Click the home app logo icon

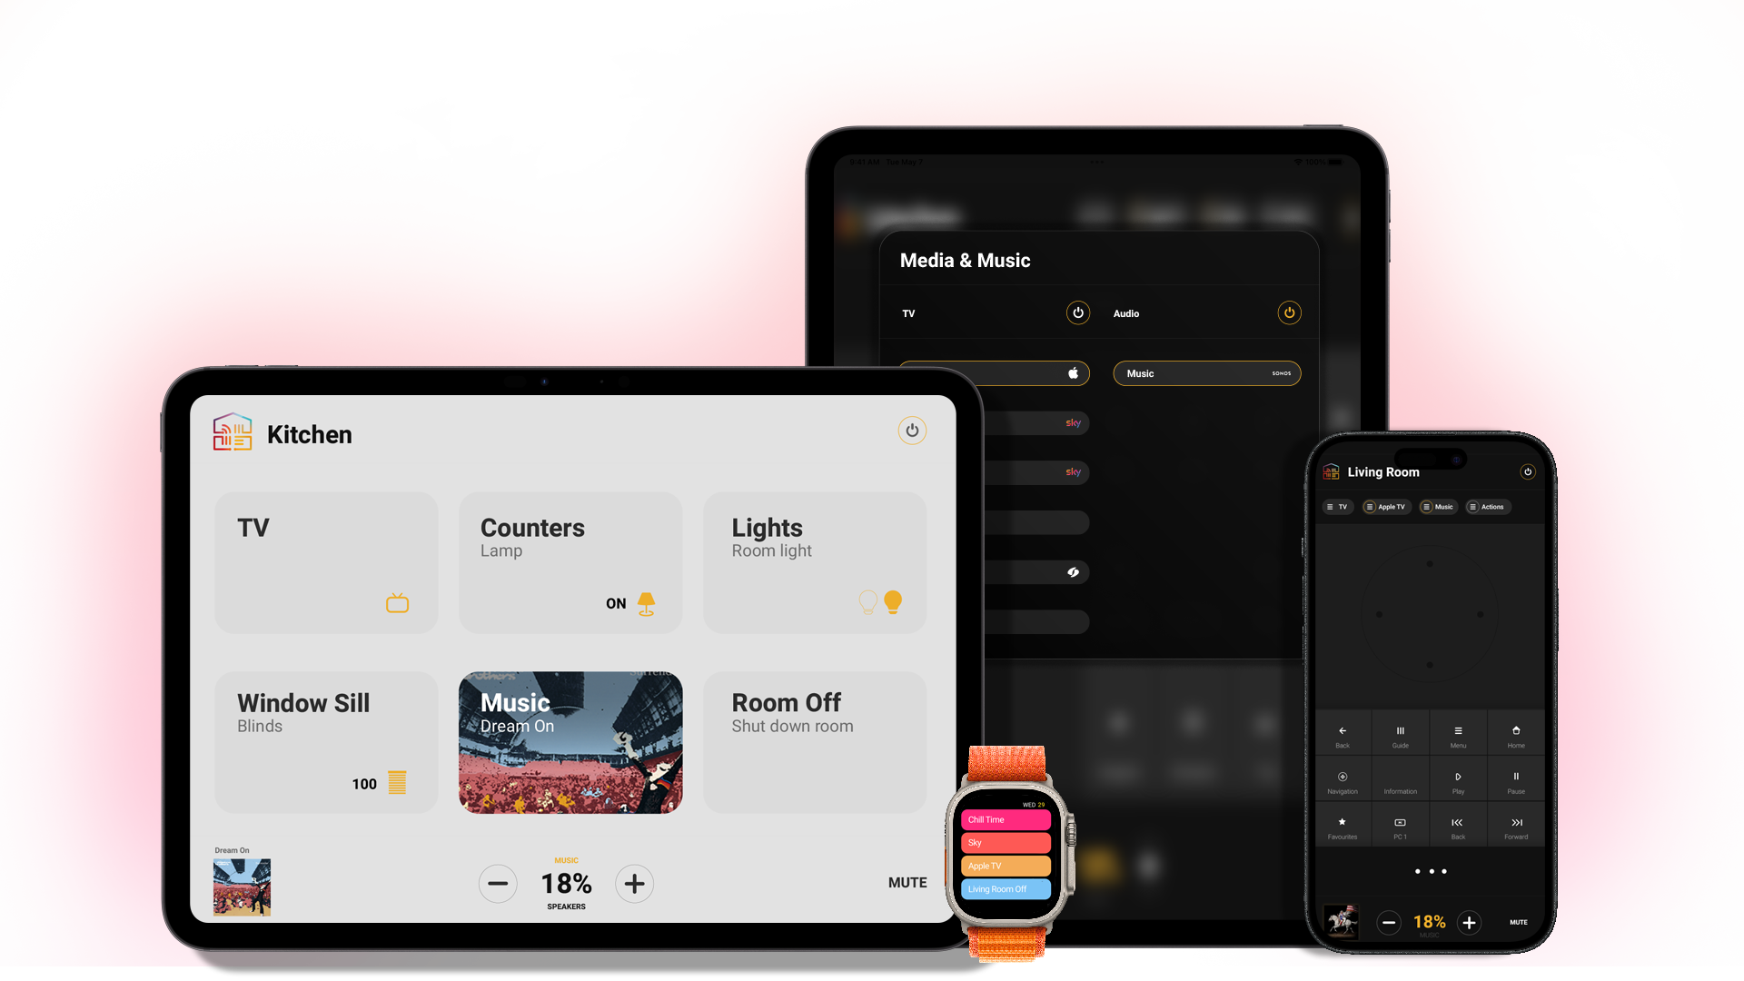[x=233, y=435]
